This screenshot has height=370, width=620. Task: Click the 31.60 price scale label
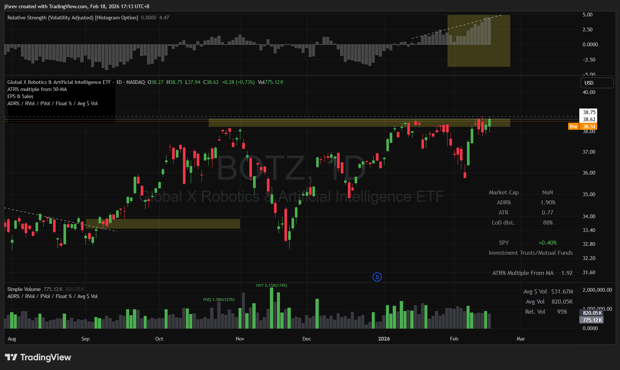click(x=589, y=272)
